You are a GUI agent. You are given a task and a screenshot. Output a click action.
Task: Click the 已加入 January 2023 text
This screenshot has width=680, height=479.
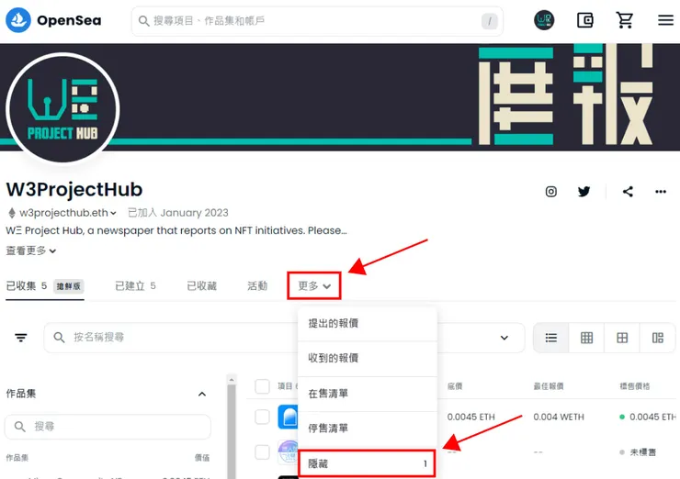click(x=177, y=213)
